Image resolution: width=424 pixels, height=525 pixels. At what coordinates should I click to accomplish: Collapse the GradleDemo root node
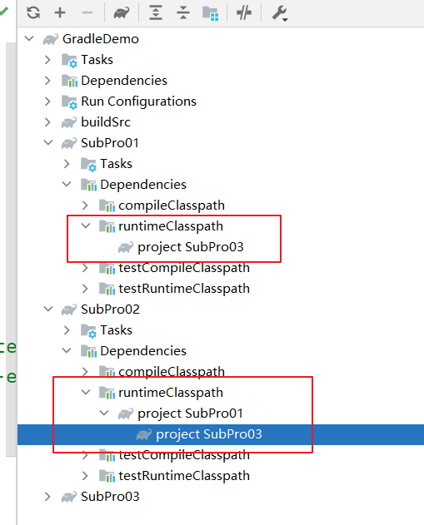click(x=29, y=38)
